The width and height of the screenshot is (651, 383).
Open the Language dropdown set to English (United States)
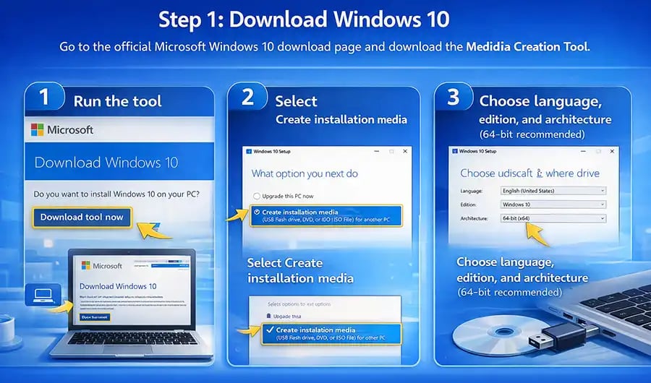click(553, 191)
